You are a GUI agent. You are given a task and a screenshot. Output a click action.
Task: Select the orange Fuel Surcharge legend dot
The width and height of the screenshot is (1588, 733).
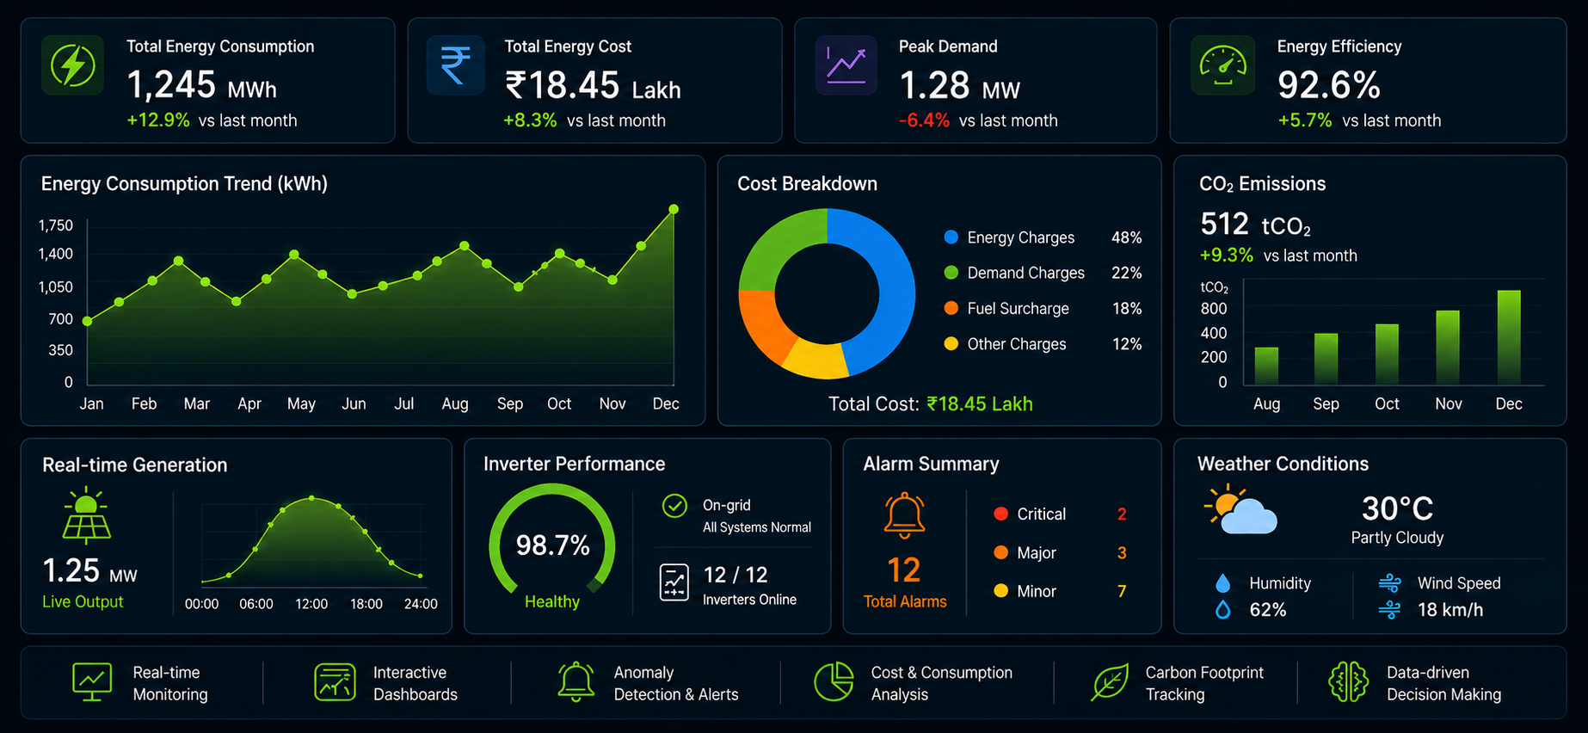tap(951, 307)
